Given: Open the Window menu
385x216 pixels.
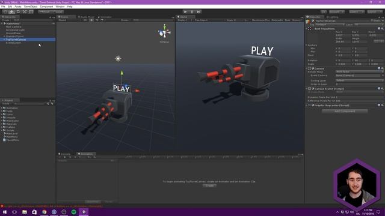Looking at the screenshot, I should click(x=60, y=7).
